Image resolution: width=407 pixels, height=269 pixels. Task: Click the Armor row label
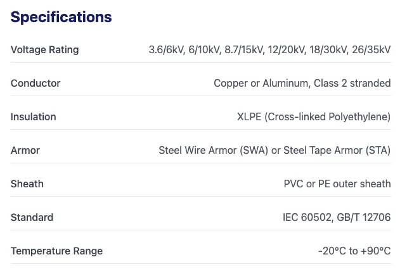(25, 151)
